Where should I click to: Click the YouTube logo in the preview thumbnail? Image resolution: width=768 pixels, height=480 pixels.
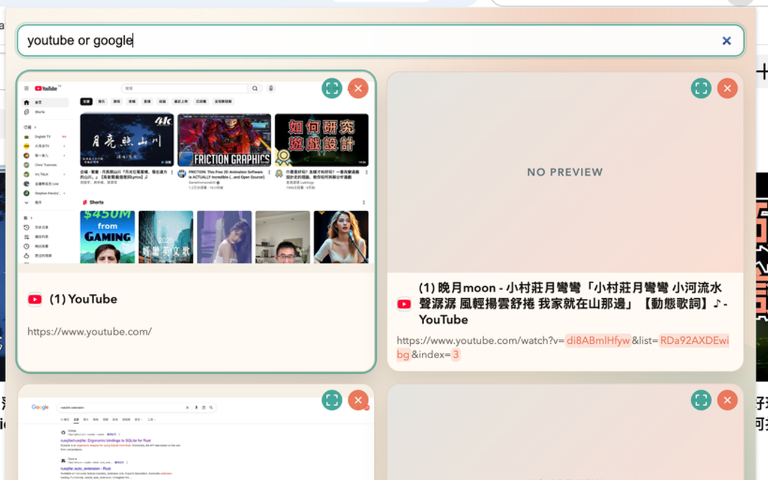click(46, 88)
